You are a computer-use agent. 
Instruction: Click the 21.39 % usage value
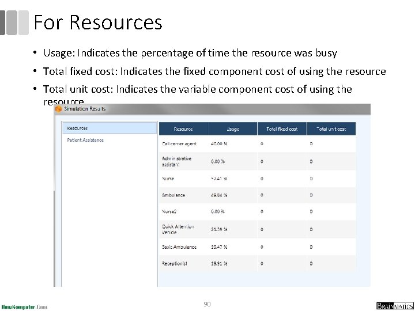click(219, 229)
